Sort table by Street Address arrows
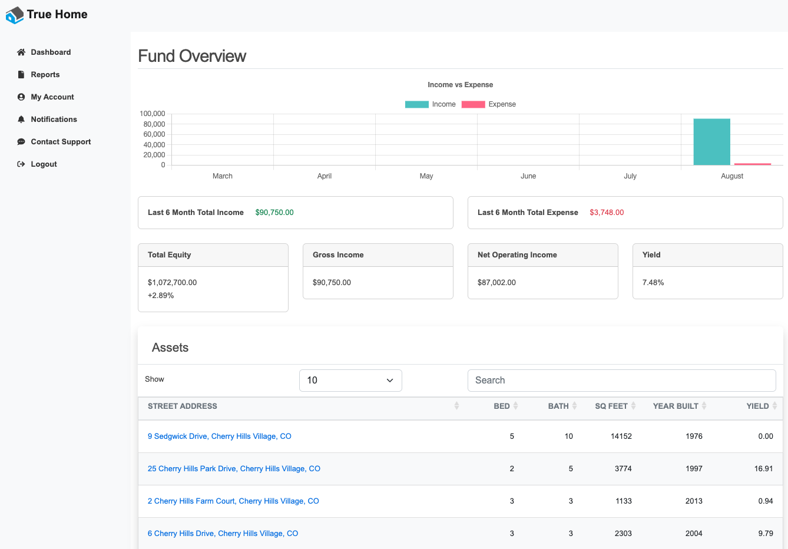The image size is (788, 549). [456, 406]
